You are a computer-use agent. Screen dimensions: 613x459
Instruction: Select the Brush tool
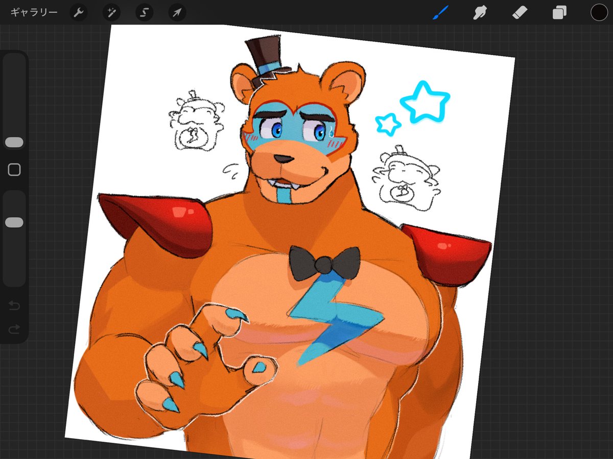(440, 12)
